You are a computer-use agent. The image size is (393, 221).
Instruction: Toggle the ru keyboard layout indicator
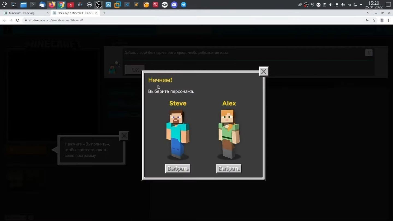tap(349, 5)
